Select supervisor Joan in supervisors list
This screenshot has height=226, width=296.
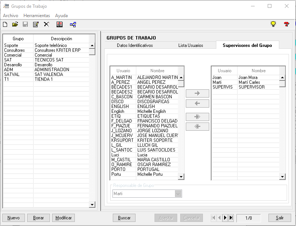coord(245,77)
